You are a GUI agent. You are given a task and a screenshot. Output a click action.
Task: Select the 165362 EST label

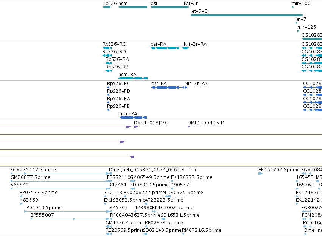tap(305, 185)
